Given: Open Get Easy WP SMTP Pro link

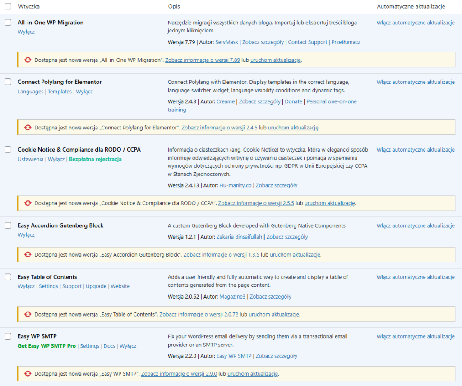Looking at the screenshot, I should [x=46, y=346].
